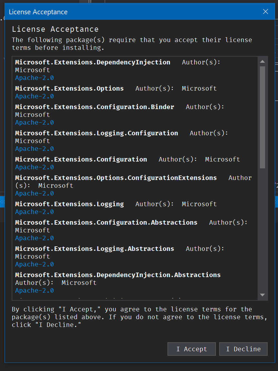Click scrollbar track below the thumb
This screenshot has height=371, width=278.
pyautogui.click(x=262, y=230)
